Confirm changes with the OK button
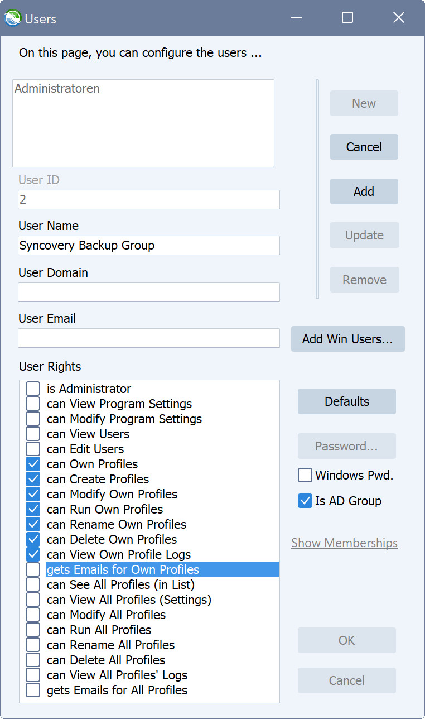This screenshot has width=425, height=719. click(346, 640)
